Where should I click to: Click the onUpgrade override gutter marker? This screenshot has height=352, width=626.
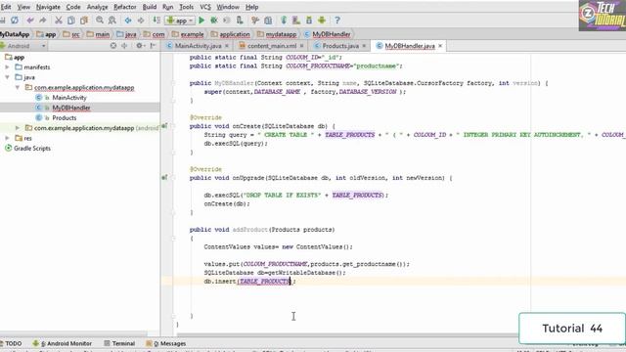[x=164, y=178]
